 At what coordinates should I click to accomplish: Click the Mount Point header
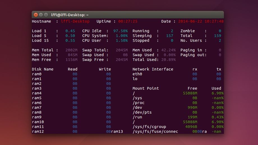146,88
